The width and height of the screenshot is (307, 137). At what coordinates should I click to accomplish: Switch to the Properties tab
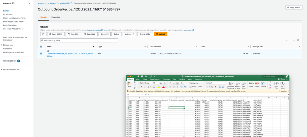(x=55, y=17)
